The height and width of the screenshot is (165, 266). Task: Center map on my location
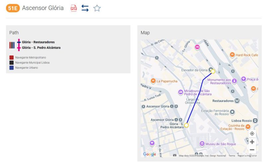[252, 134]
